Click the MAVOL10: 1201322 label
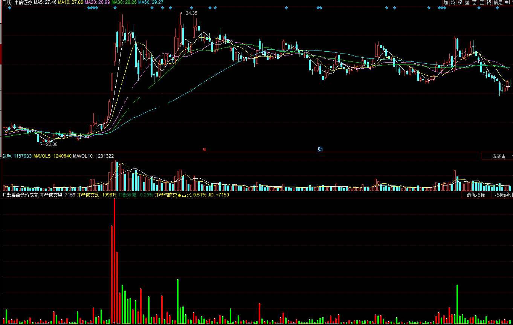513x325 pixels. (x=93, y=156)
